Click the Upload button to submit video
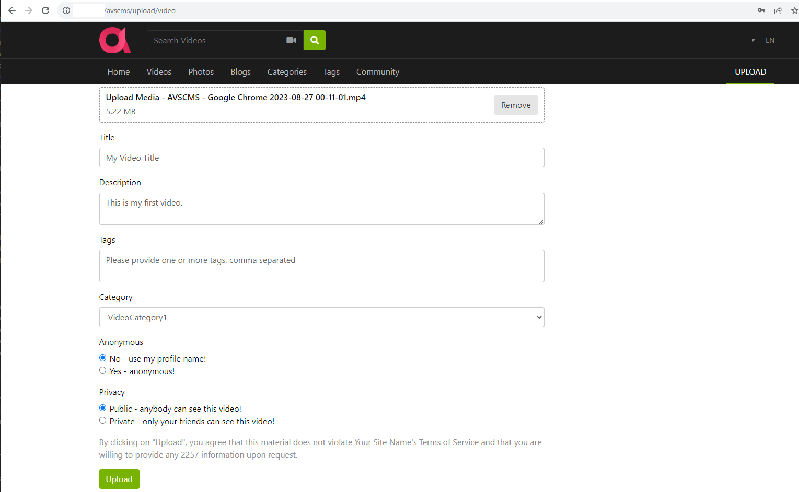Screen dimensions: 799x492 tap(119, 479)
